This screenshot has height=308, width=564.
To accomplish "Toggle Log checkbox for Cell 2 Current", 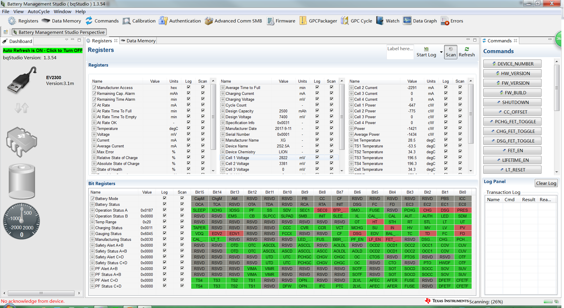I will [446, 87].
